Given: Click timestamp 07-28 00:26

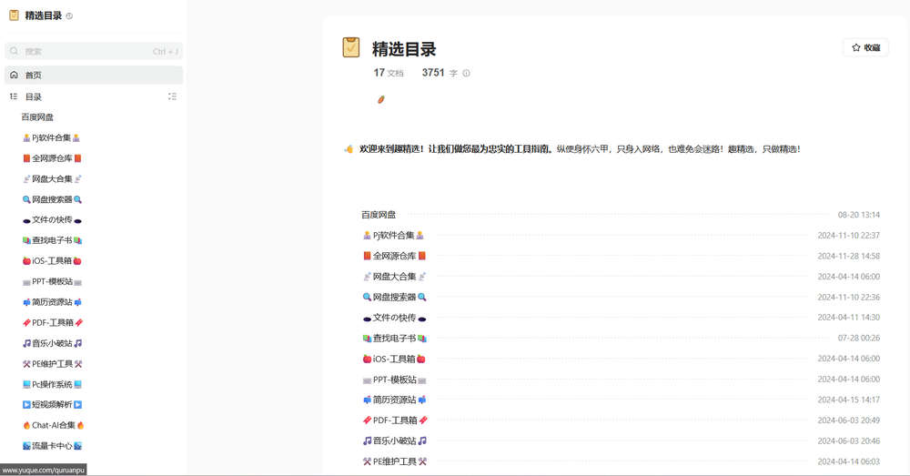Looking at the screenshot, I should coord(858,338).
